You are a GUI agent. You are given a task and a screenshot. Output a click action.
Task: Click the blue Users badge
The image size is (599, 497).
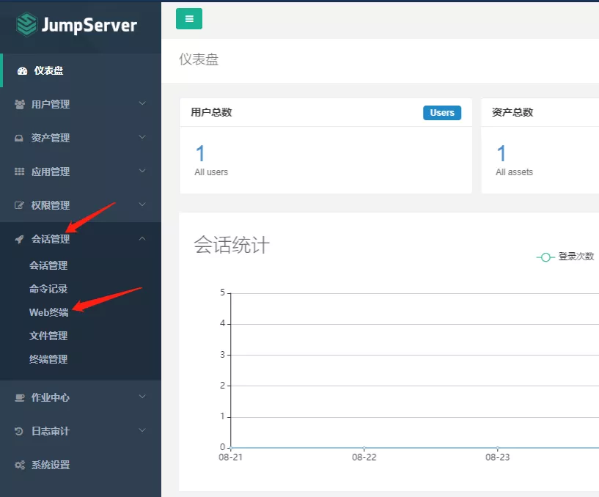point(441,113)
